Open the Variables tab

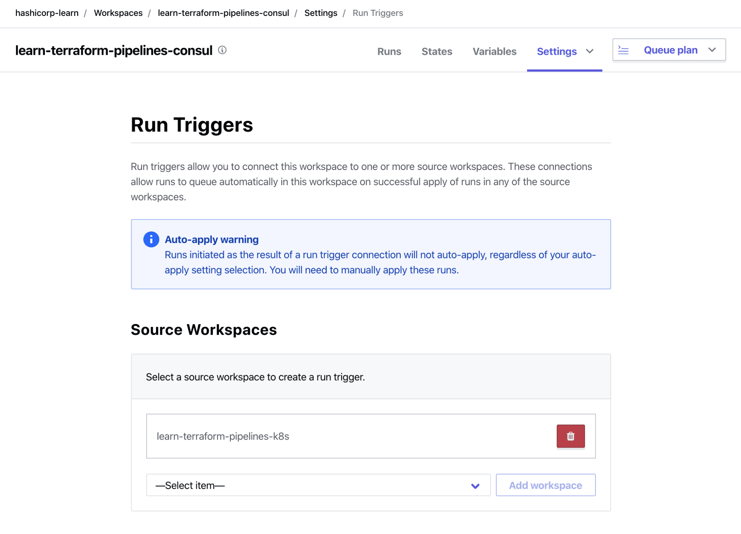pos(494,51)
